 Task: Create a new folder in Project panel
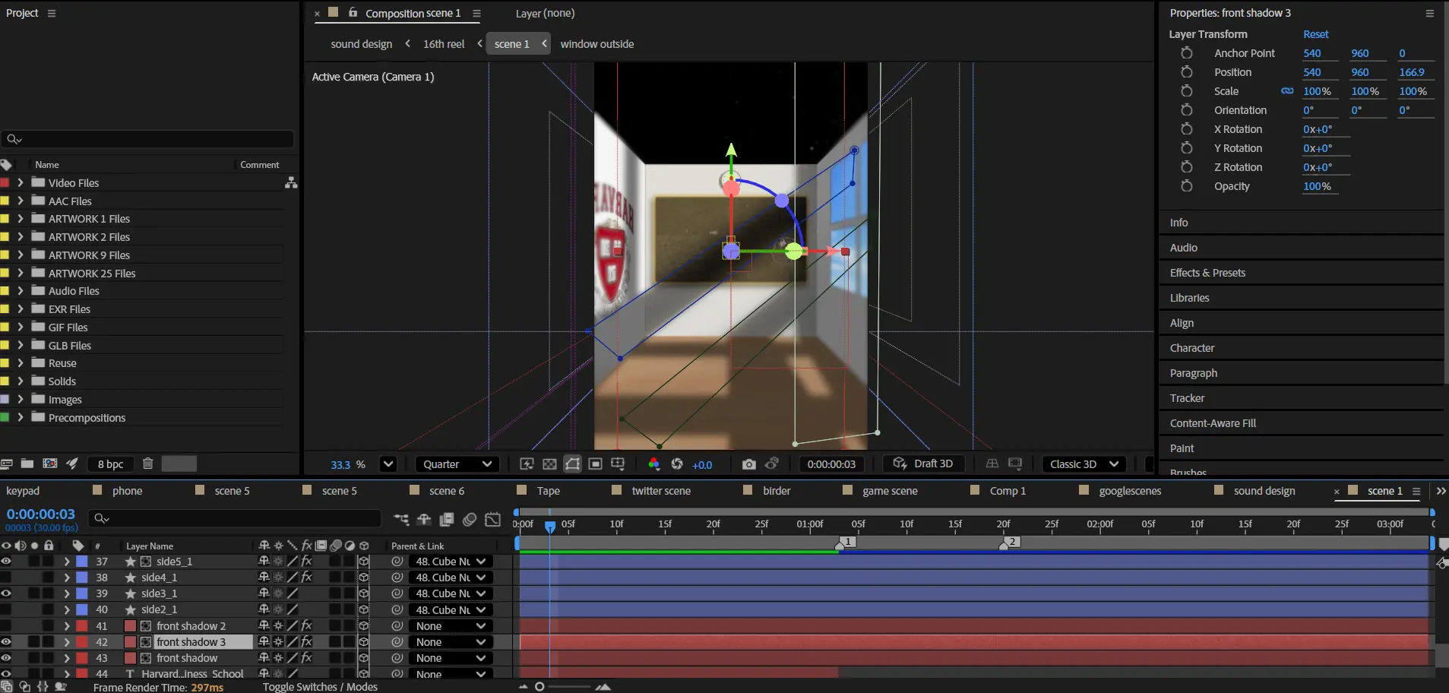tap(27, 464)
